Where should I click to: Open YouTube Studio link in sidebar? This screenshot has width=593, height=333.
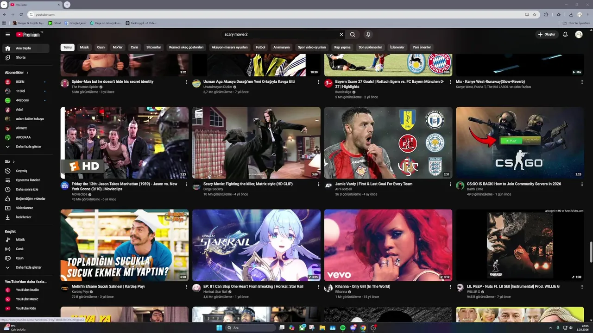tap(26, 290)
